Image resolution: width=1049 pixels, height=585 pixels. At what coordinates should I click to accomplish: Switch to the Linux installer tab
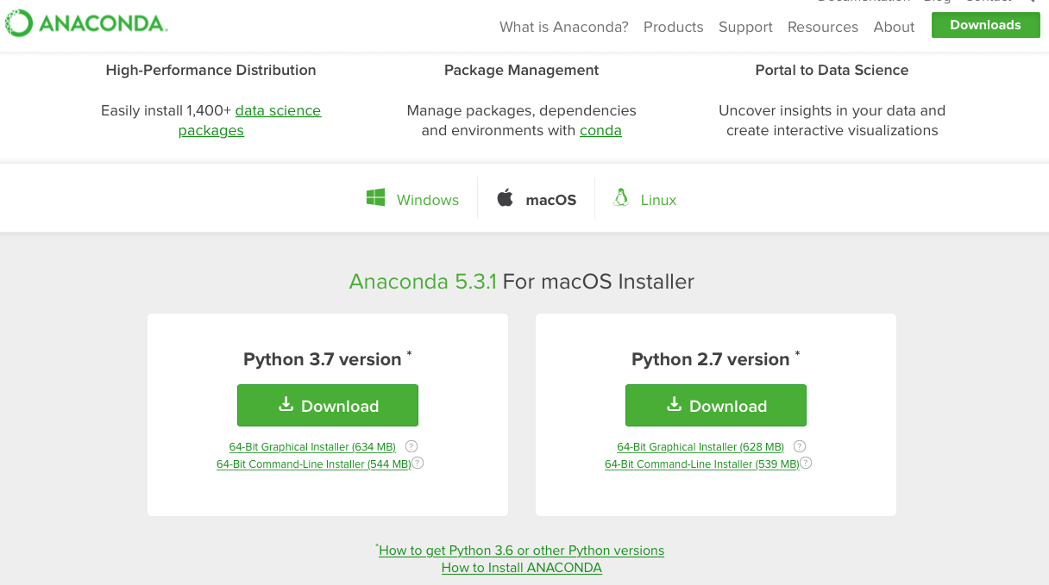pos(658,200)
